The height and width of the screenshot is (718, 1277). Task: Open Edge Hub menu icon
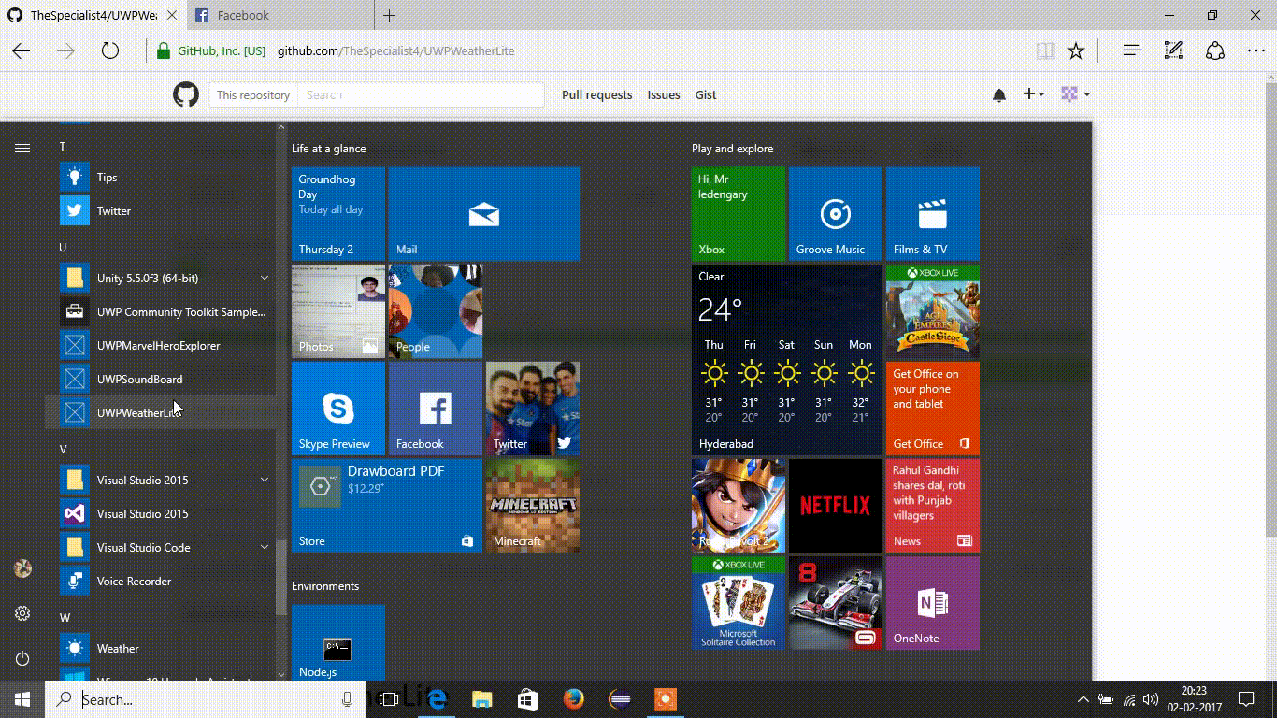tap(1132, 51)
